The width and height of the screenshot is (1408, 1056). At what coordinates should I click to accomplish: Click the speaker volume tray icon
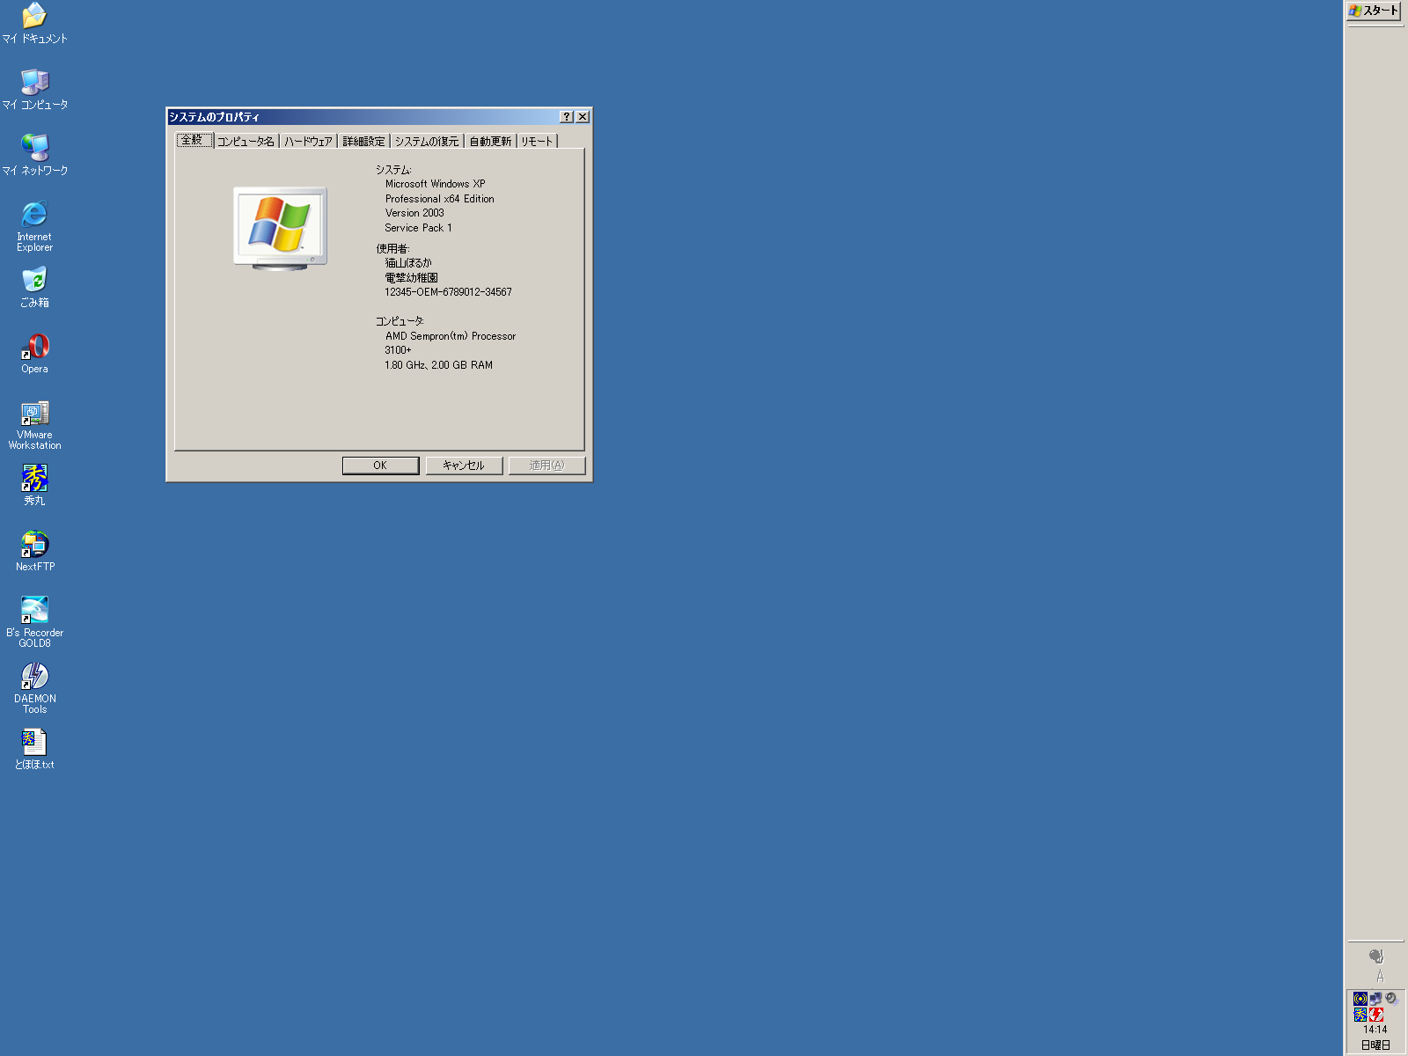tap(1391, 999)
